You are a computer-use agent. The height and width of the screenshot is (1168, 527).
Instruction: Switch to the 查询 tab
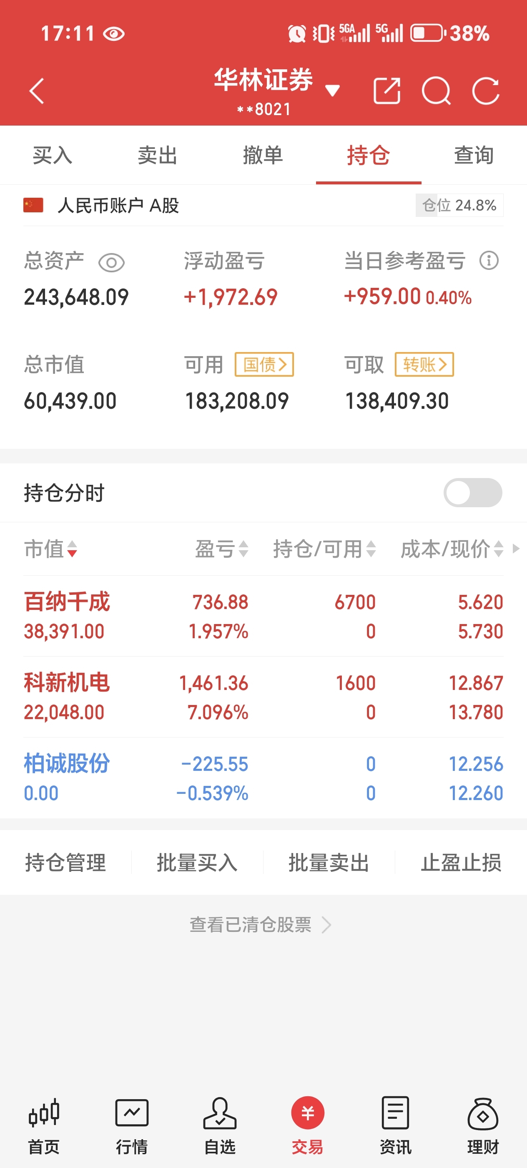474,155
